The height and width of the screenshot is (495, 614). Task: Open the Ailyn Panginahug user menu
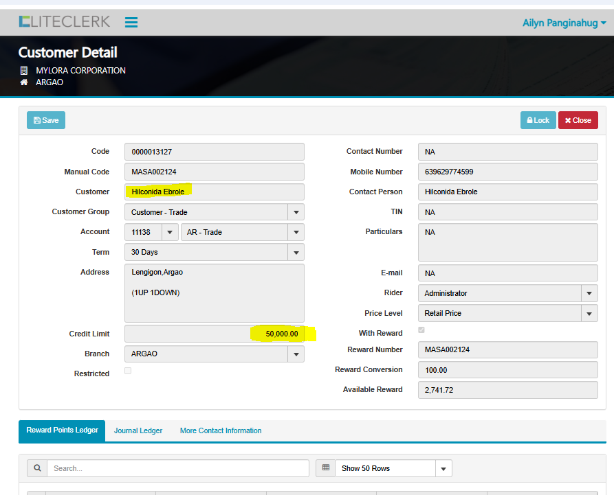click(x=564, y=23)
